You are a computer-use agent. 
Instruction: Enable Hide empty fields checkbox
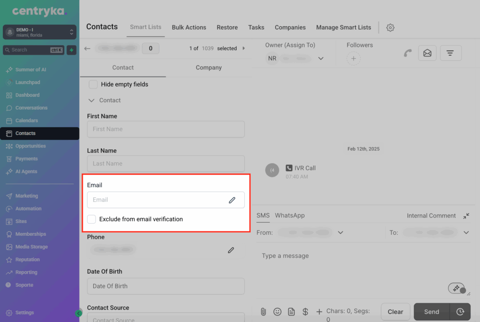pyautogui.click(x=93, y=84)
